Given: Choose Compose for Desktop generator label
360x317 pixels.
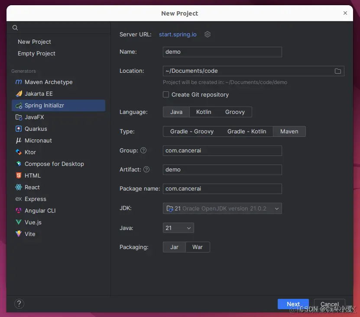Looking at the screenshot, I should tap(54, 164).
